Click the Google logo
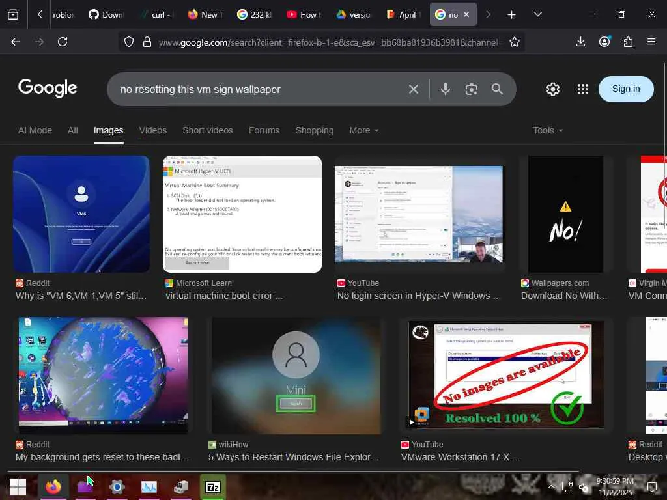This screenshot has width=667, height=500. pyautogui.click(x=48, y=88)
